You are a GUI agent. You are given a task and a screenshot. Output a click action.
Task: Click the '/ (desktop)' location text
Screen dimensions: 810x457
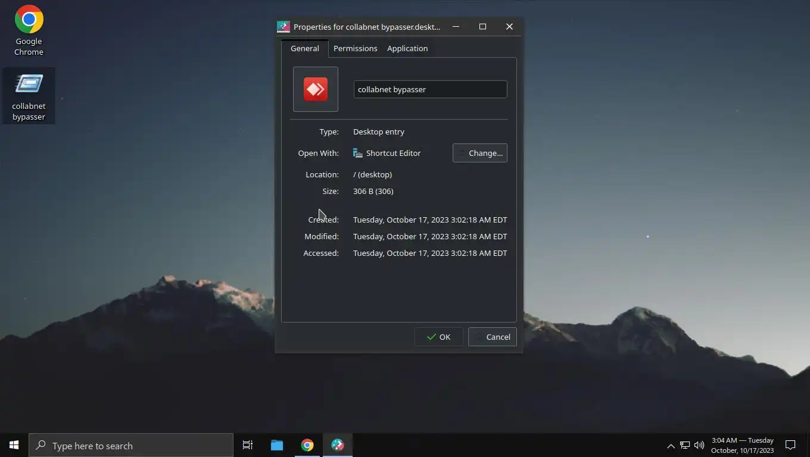(372, 174)
